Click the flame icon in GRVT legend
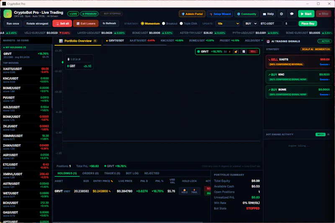The image size is (335, 223). (229, 52)
